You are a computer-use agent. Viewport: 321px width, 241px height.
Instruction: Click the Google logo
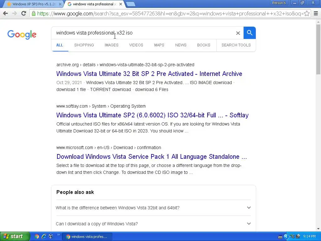coord(22,35)
